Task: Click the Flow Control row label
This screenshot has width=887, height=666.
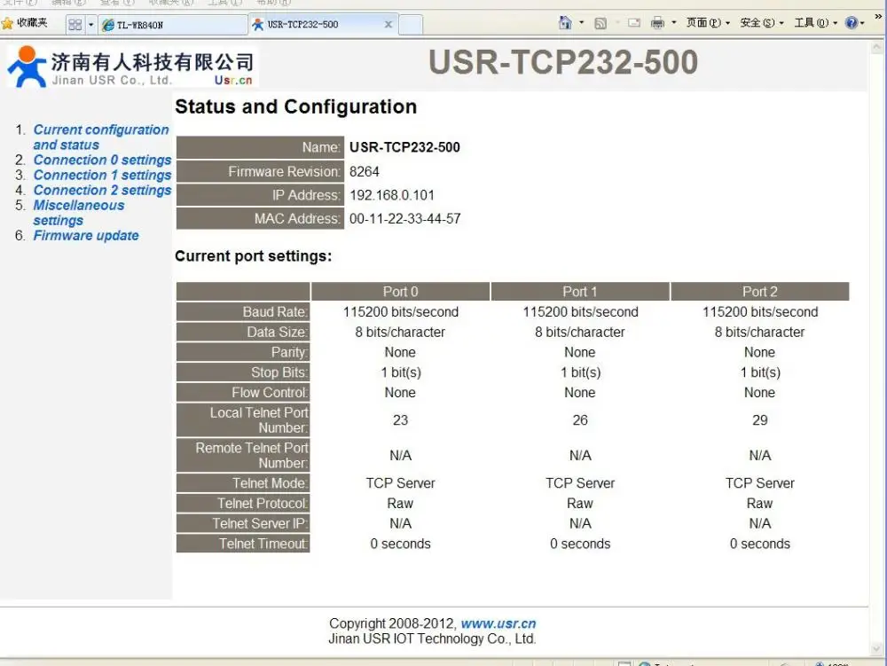Action: coord(243,392)
